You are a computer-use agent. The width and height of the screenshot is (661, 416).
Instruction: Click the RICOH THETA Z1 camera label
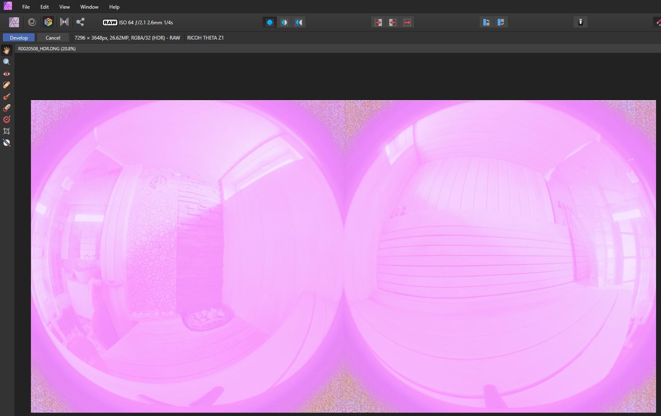point(205,38)
